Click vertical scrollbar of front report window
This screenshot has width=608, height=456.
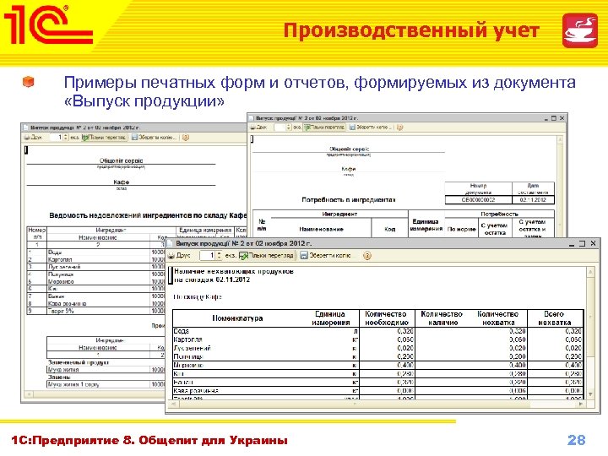pyautogui.click(x=590, y=333)
